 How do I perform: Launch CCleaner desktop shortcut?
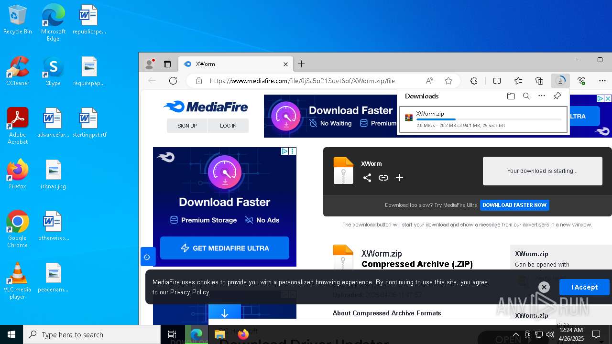click(18, 72)
